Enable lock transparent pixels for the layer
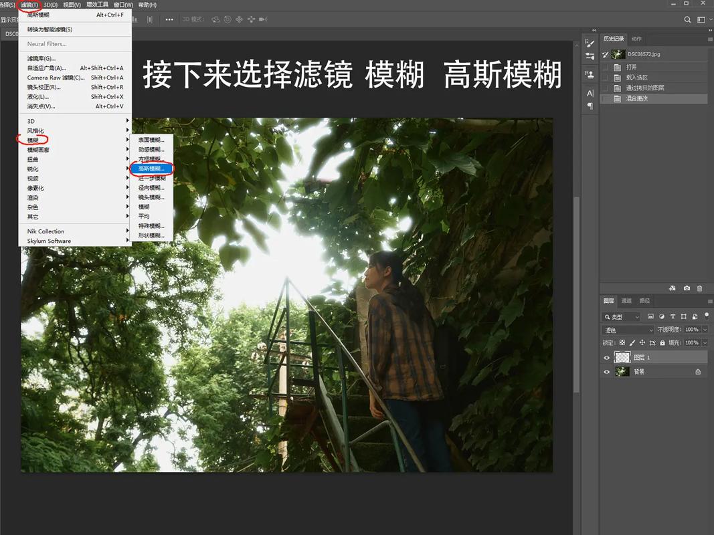 pyautogui.click(x=622, y=342)
